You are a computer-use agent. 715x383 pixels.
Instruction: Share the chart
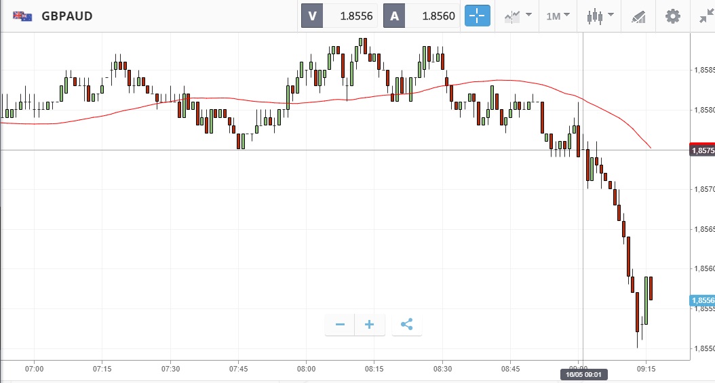tap(406, 325)
